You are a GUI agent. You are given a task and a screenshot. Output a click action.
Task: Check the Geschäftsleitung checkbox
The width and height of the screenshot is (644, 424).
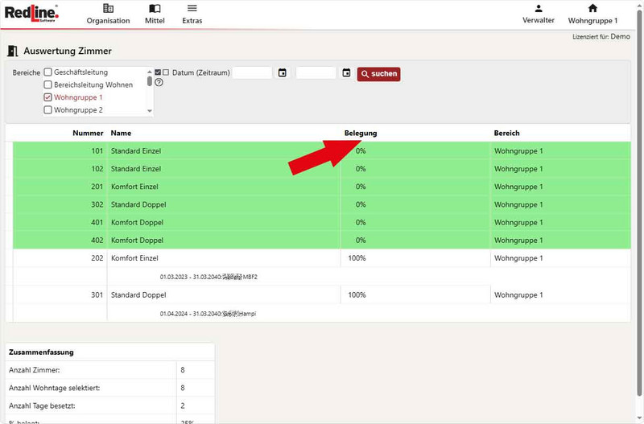click(x=48, y=72)
